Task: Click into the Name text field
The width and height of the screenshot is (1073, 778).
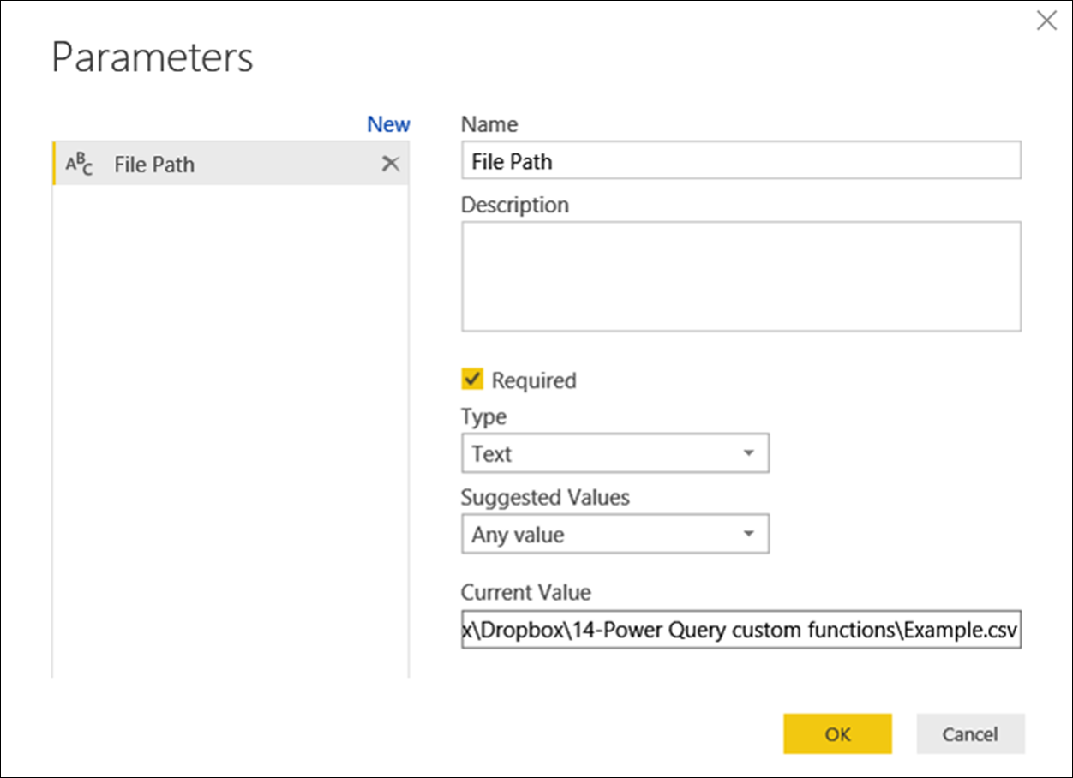Action: [x=740, y=160]
